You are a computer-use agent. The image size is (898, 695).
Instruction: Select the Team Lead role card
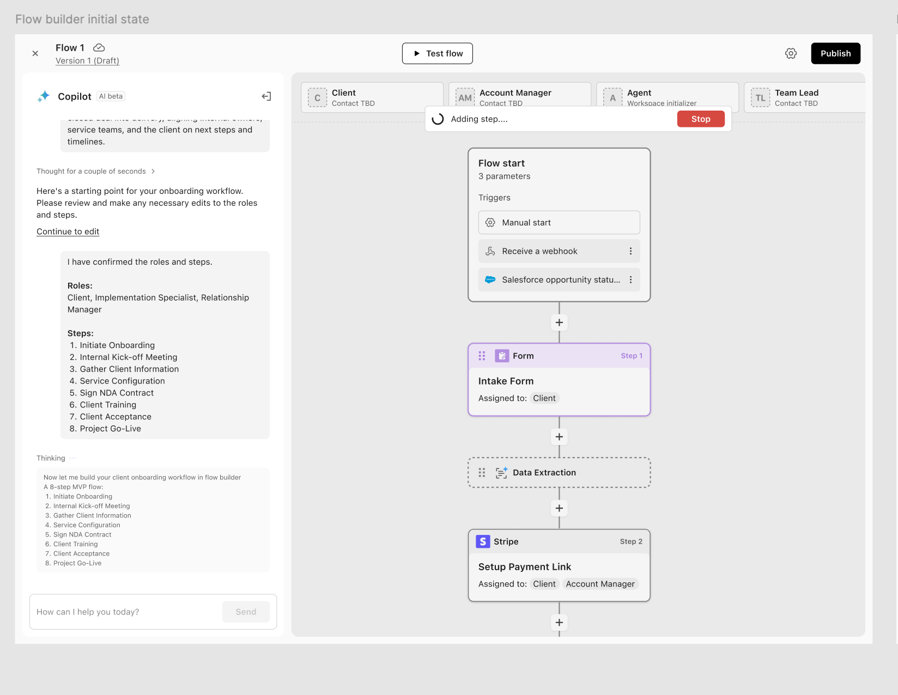coord(804,97)
